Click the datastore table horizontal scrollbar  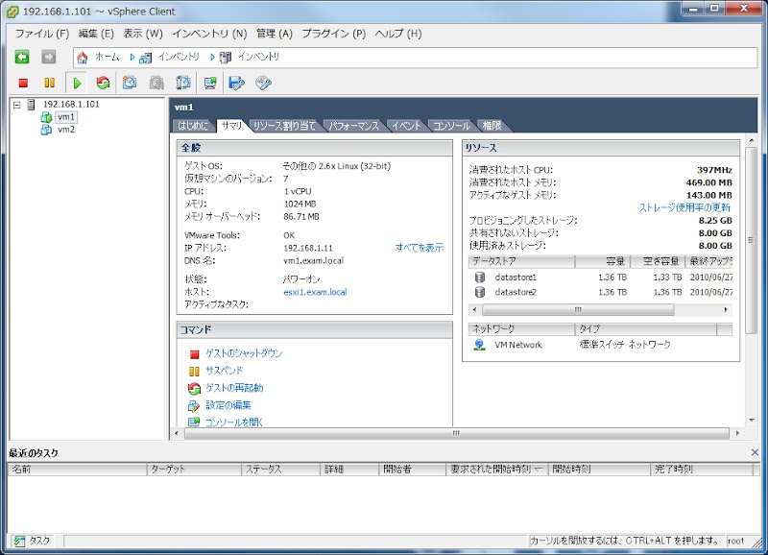click(x=578, y=310)
